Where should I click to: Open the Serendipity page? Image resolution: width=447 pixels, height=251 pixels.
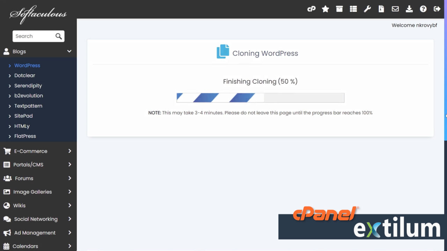coord(28,85)
